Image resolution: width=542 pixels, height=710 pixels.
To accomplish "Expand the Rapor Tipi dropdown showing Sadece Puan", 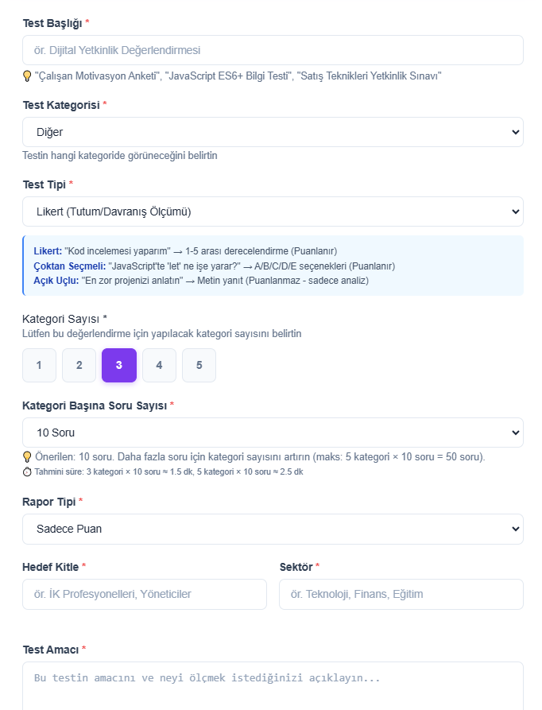I will [x=273, y=529].
